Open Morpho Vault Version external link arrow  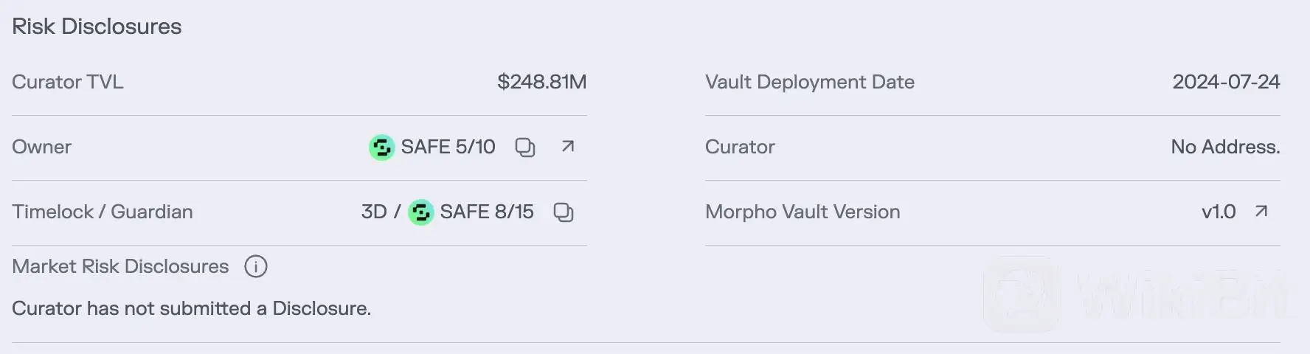click(1261, 212)
